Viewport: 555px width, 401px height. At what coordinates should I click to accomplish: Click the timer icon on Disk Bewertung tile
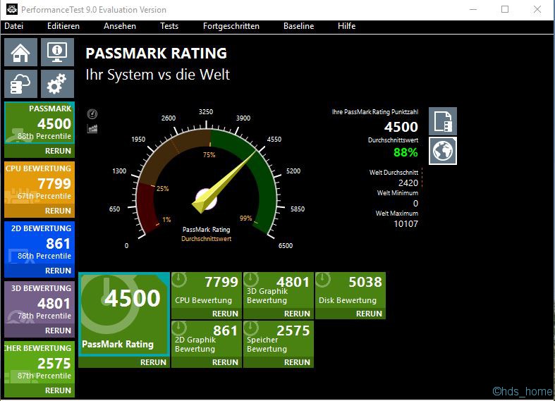[323, 280]
